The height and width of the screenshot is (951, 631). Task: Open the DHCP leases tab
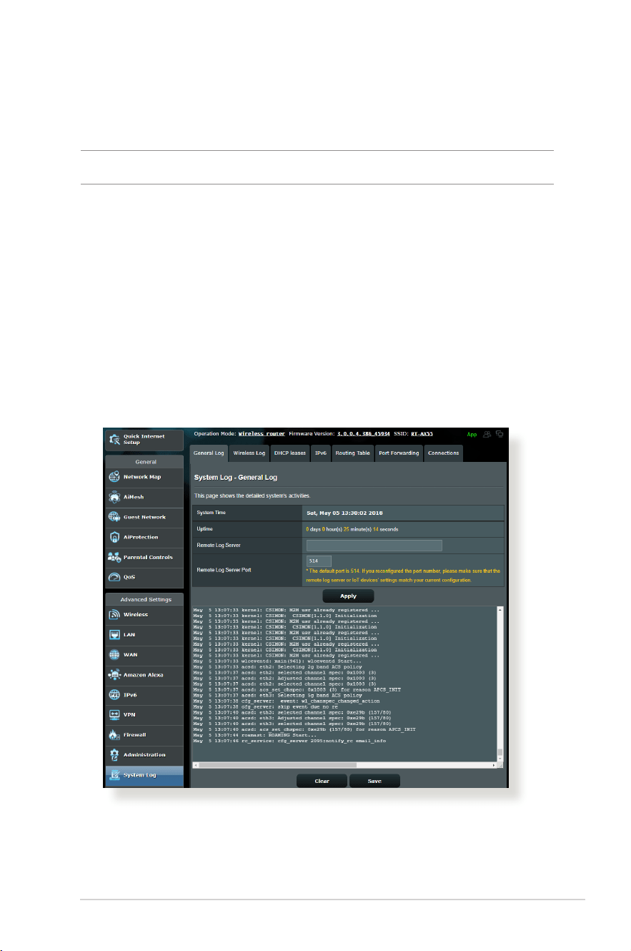(290, 453)
